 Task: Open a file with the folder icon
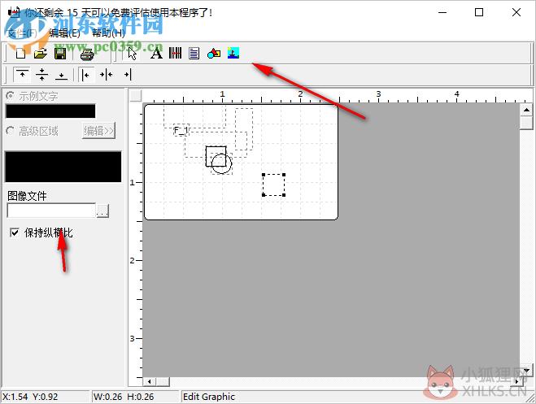tap(41, 54)
